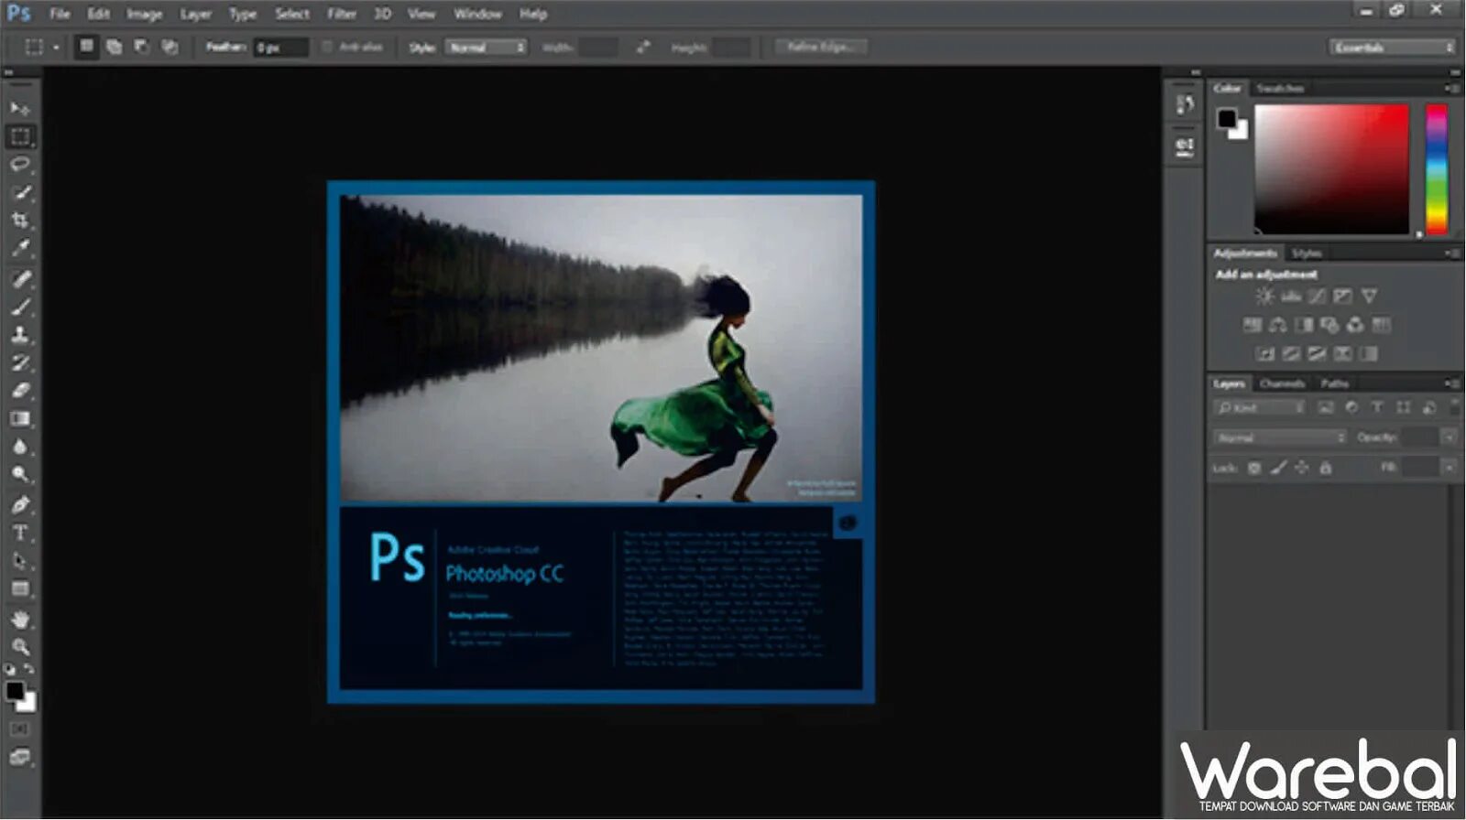Toggle the Anti-alias checkbox

(x=327, y=47)
